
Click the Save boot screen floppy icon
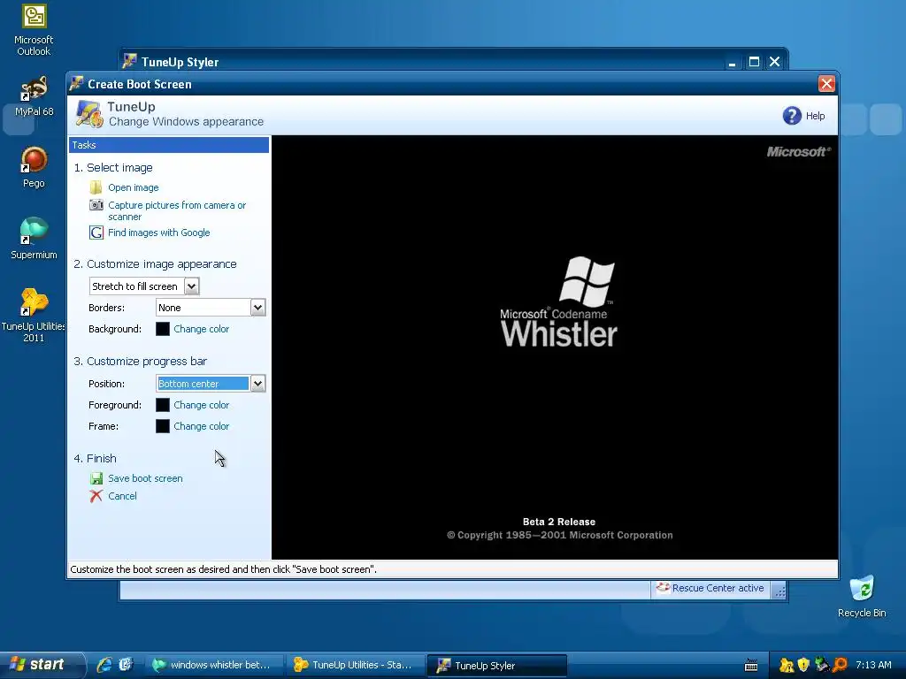pos(96,478)
